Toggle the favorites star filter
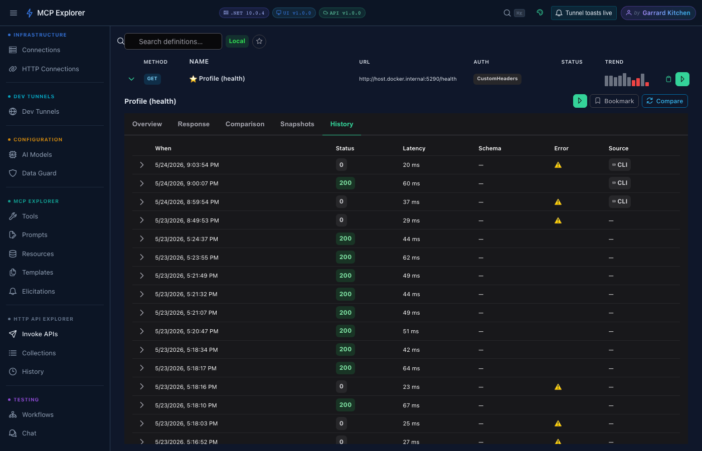This screenshot has width=702, height=451. click(x=259, y=42)
